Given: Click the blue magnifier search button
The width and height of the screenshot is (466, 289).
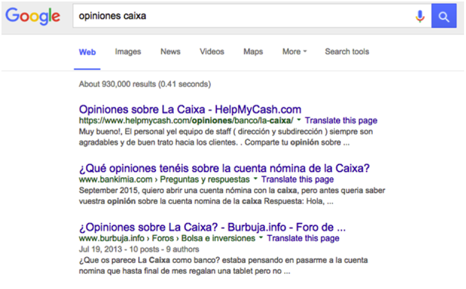Looking at the screenshot, I should pyautogui.click(x=444, y=16).
